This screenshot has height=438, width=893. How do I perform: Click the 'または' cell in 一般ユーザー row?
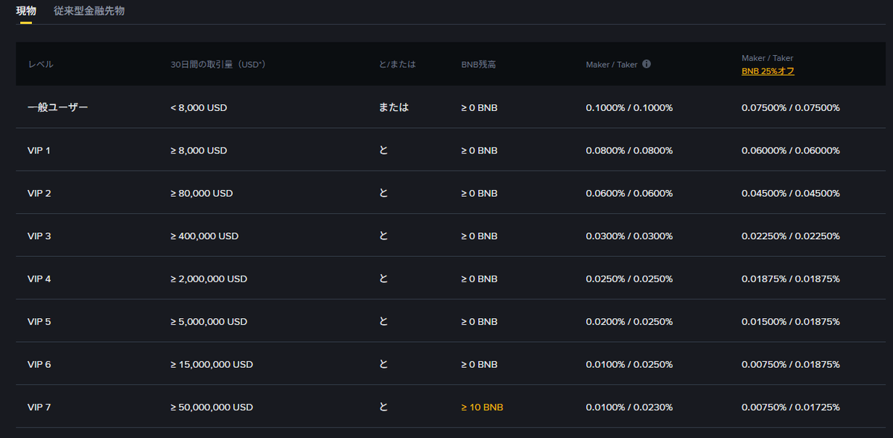pos(394,107)
